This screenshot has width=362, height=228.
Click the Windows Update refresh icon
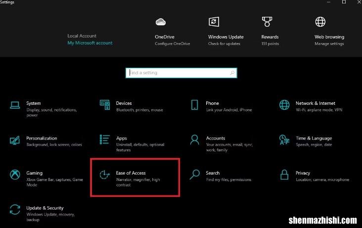click(214, 22)
